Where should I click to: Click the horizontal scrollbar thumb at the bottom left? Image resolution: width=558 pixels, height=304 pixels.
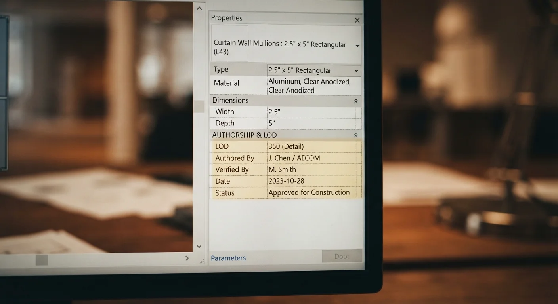[x=42, y=260]
